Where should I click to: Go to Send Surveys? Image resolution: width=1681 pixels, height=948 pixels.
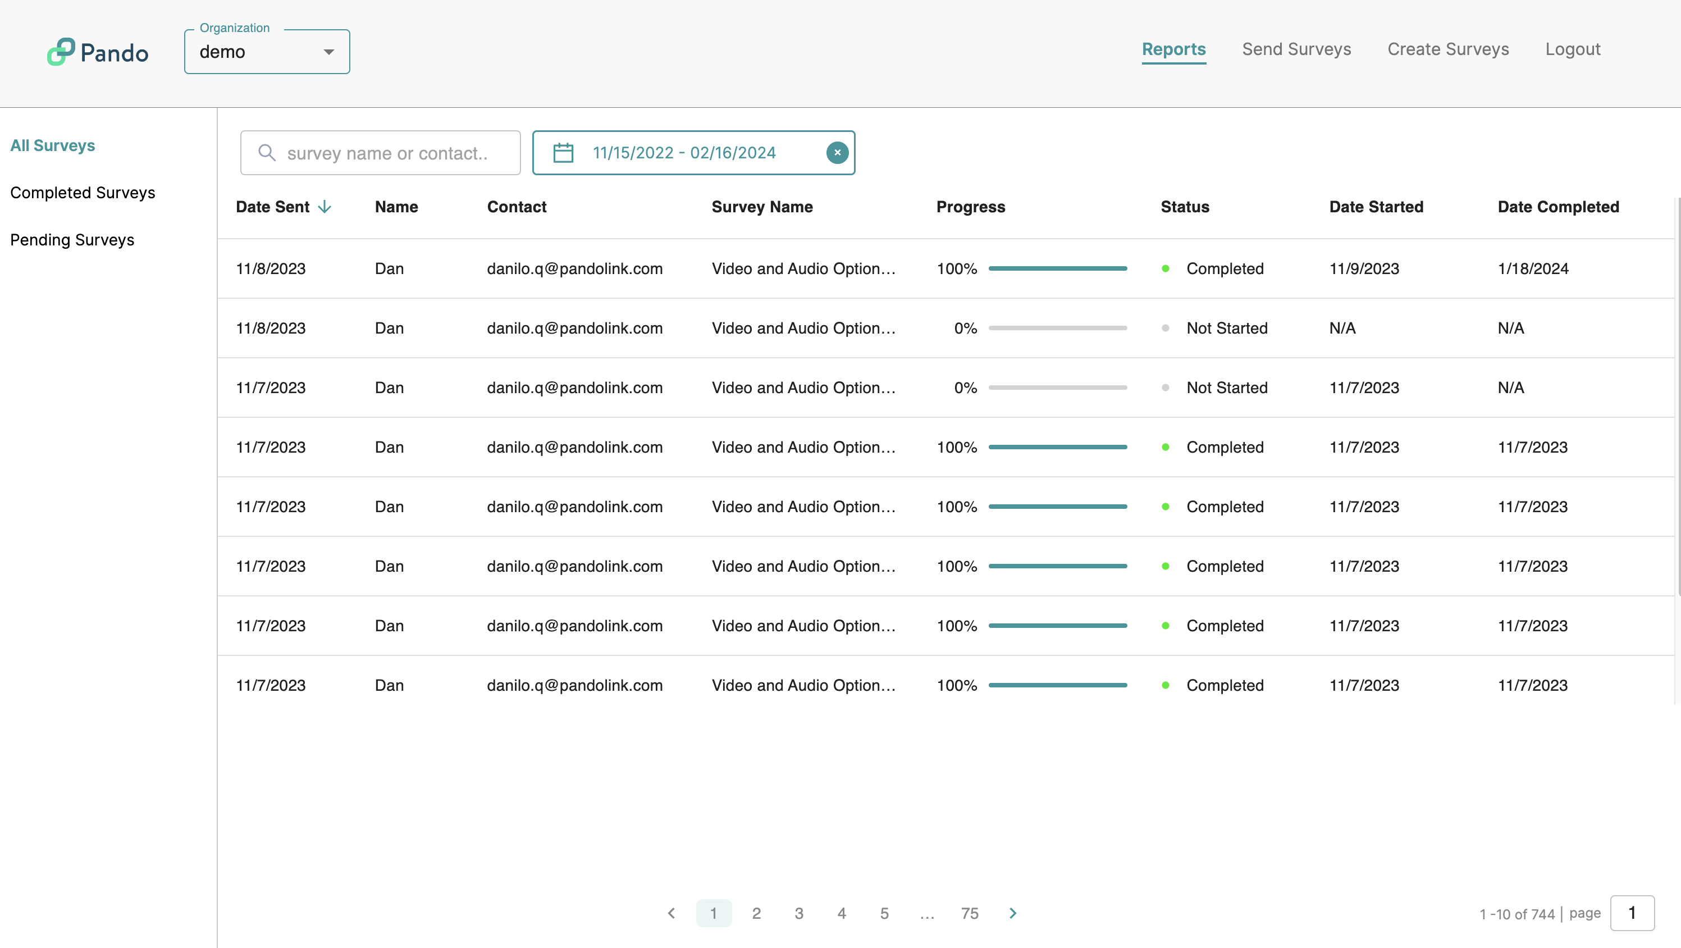click(1296, 49)
